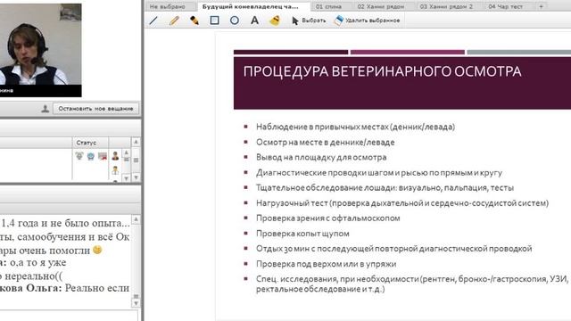Select the circle shape tool
Screen dimensions: 571x321
tap(235, 21)
